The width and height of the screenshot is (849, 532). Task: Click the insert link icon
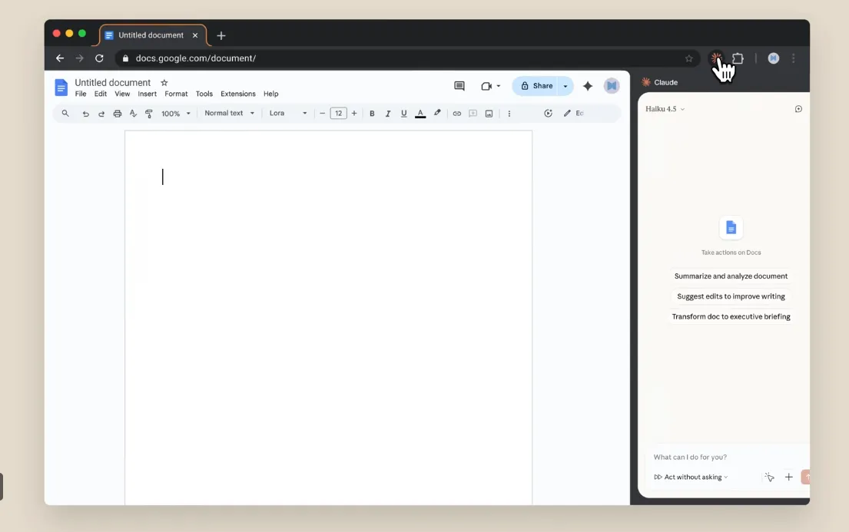tap(457, 114)
